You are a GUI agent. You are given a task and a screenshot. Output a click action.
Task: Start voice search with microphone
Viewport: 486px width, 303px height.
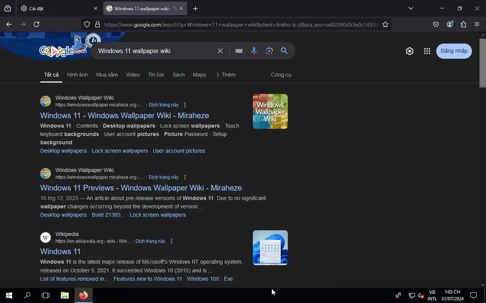(x=254, y=51)
